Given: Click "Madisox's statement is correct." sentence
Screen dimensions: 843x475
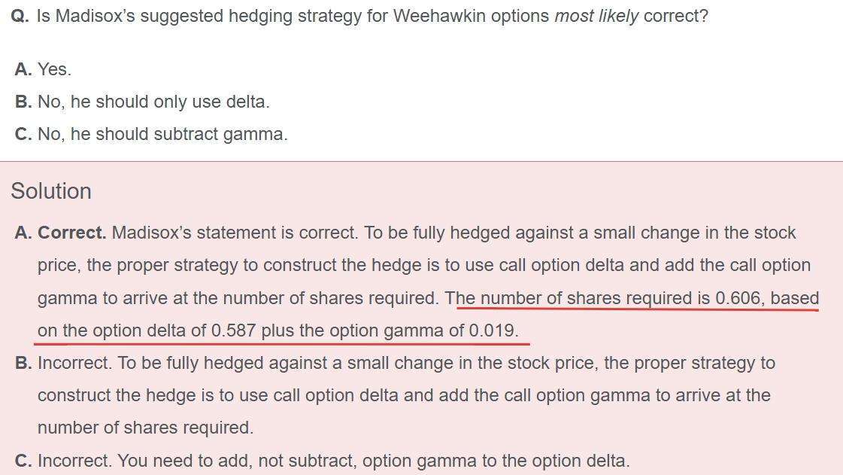Looking at the screenshot, I should click(x=235, y=233).
